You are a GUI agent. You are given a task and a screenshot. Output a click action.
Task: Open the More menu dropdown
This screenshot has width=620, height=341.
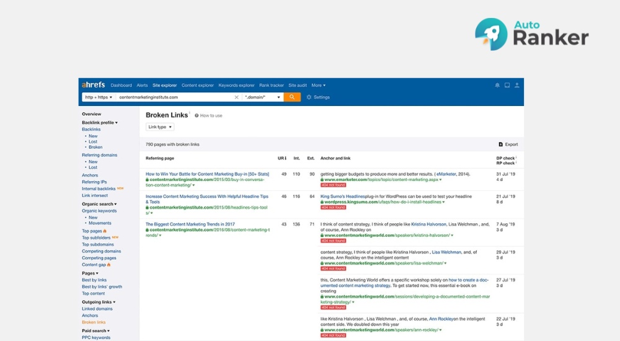(x=318, y=85)
